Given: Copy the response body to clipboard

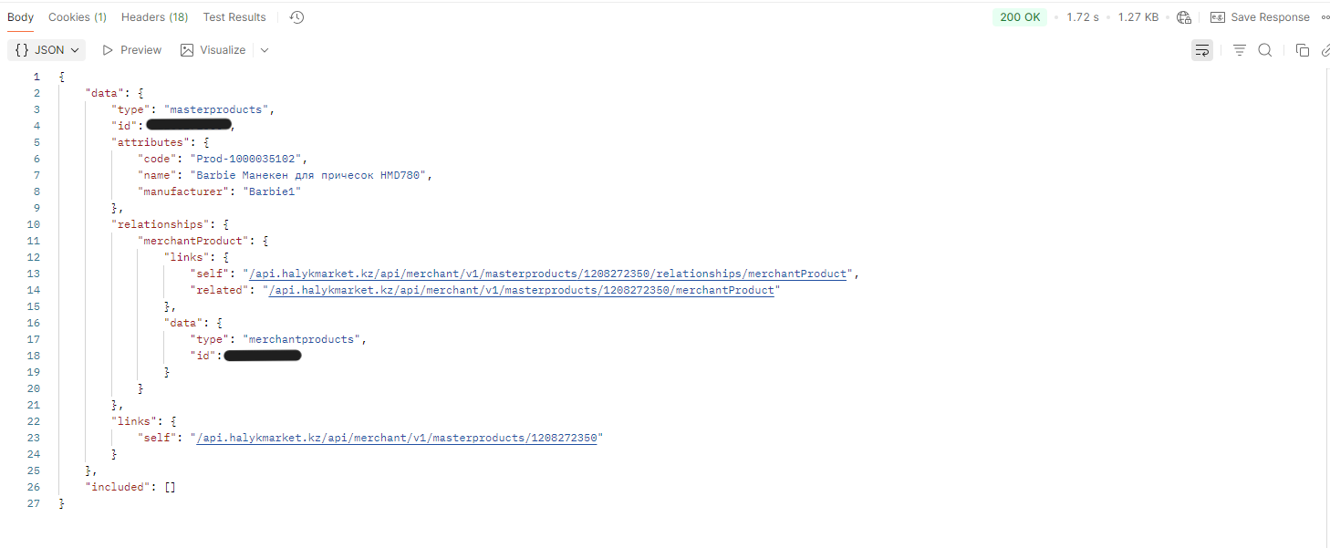Looking at the screenshot, I should coord(1303,50).
